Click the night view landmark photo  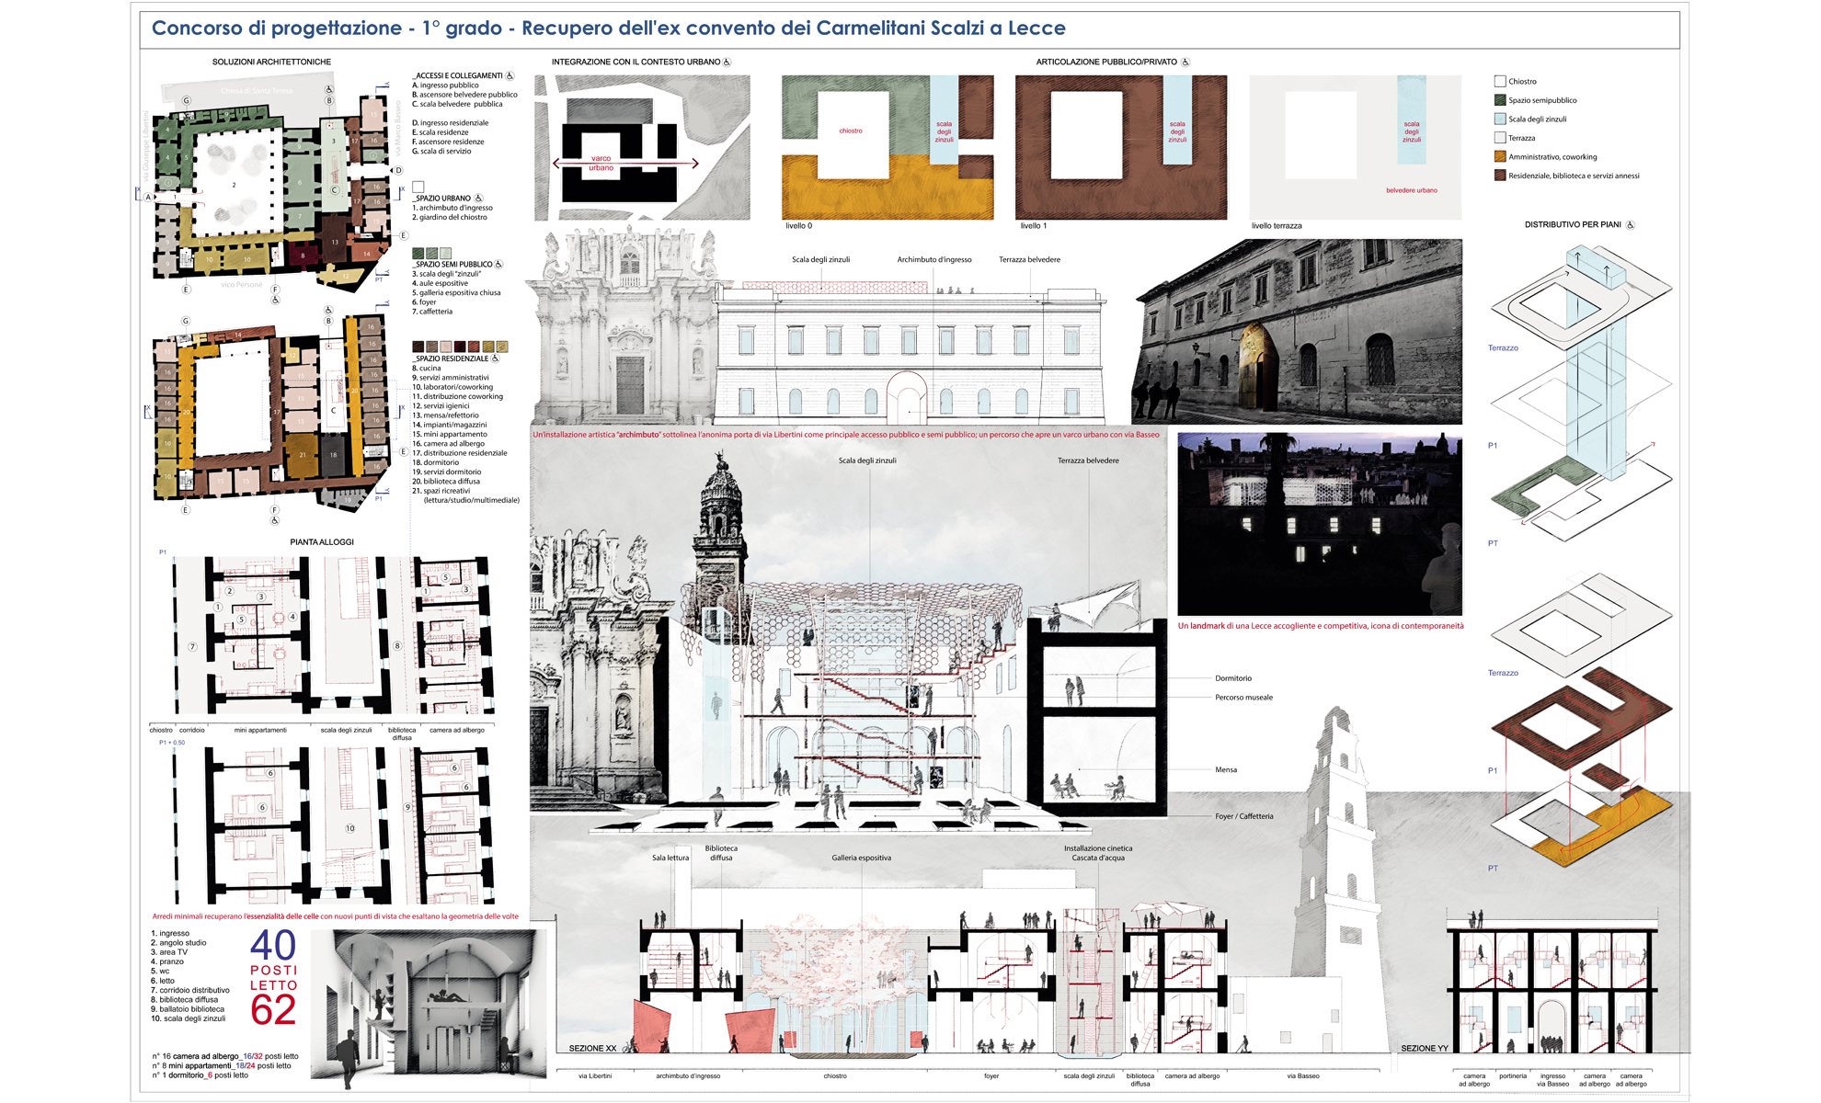point(1319,524)
